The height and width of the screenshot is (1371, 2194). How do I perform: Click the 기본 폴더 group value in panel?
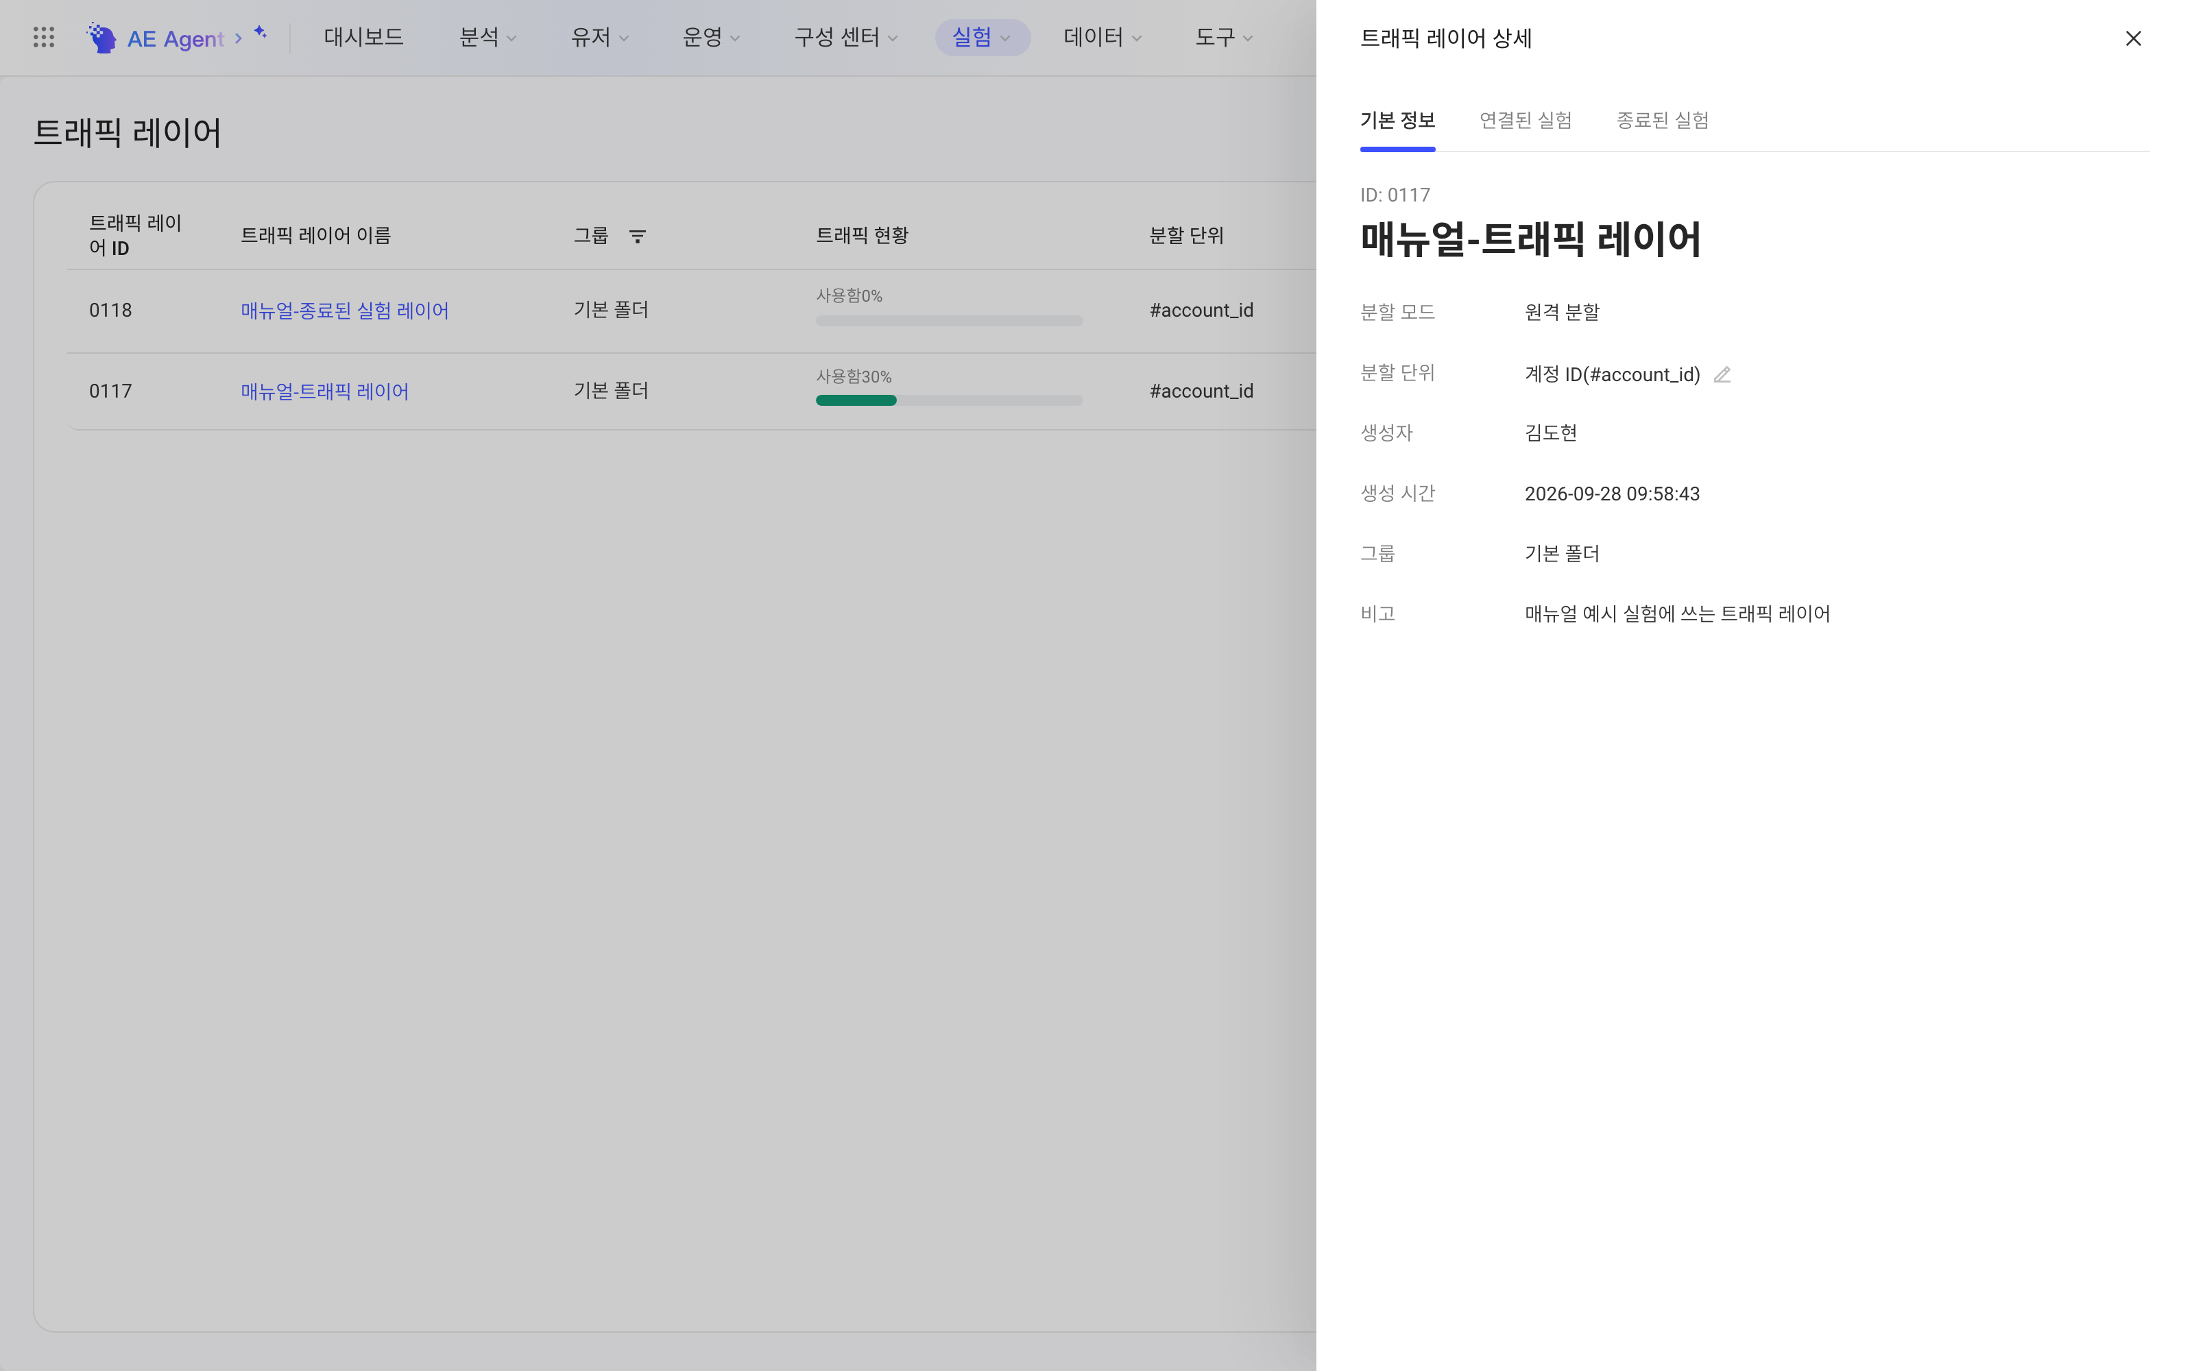tap(1562, 553)
